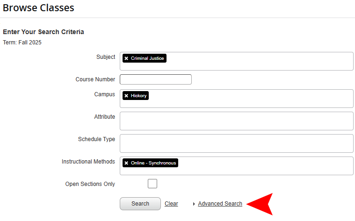Remove the Online - Synchronous tag
This screenshot has width=355, height=221.
(x=126, y=163)
